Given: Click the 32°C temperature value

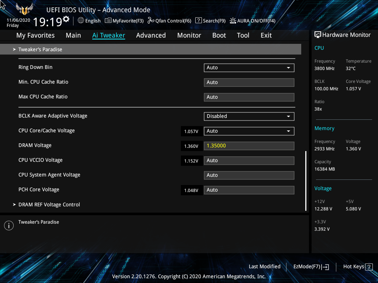Looking at the screenshot, I should [x=351, y=69].
